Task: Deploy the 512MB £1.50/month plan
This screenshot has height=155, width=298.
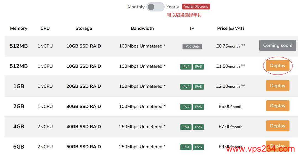Action: click(278, 66)
